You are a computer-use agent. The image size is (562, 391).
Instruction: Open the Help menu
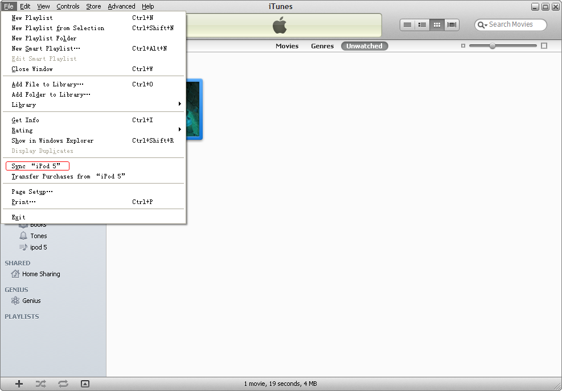(x=147, y=6)
